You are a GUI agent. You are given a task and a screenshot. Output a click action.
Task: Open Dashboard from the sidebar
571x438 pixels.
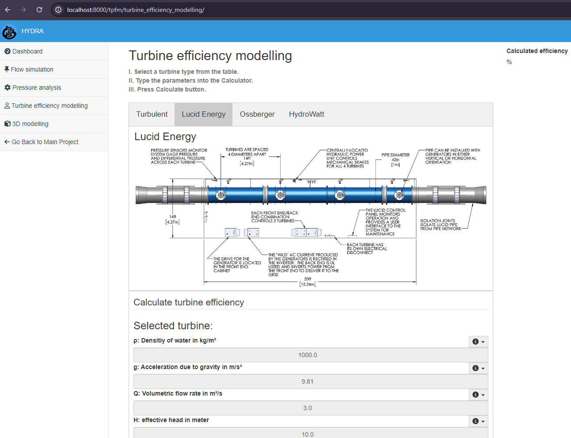(x=54, y=51)
